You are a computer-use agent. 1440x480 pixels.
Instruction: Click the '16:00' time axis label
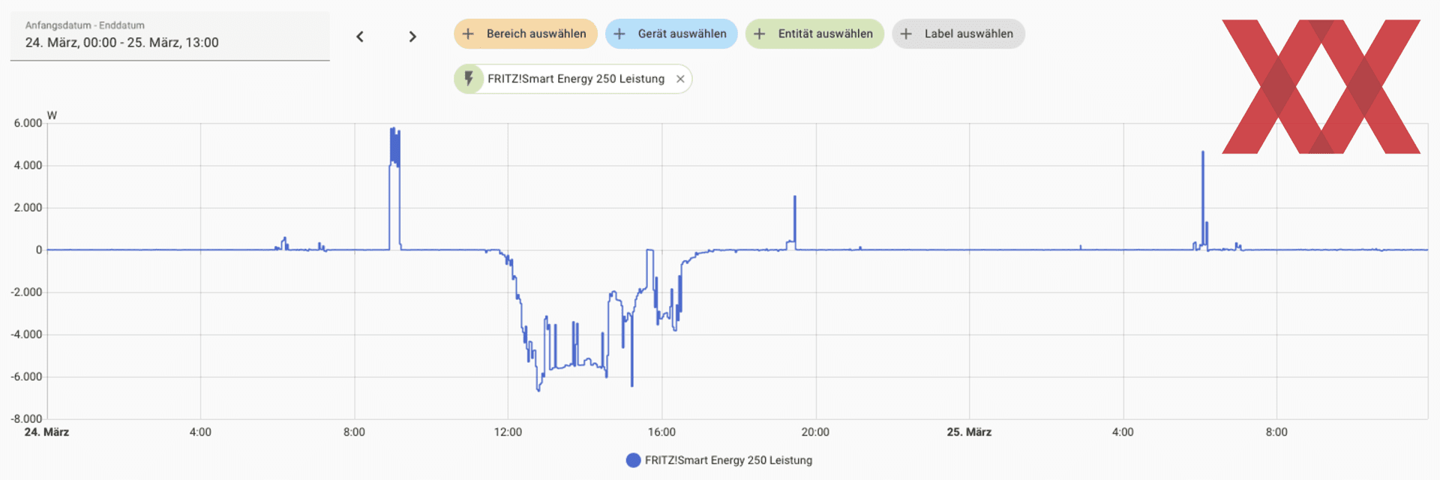click(x=661, y=432)
